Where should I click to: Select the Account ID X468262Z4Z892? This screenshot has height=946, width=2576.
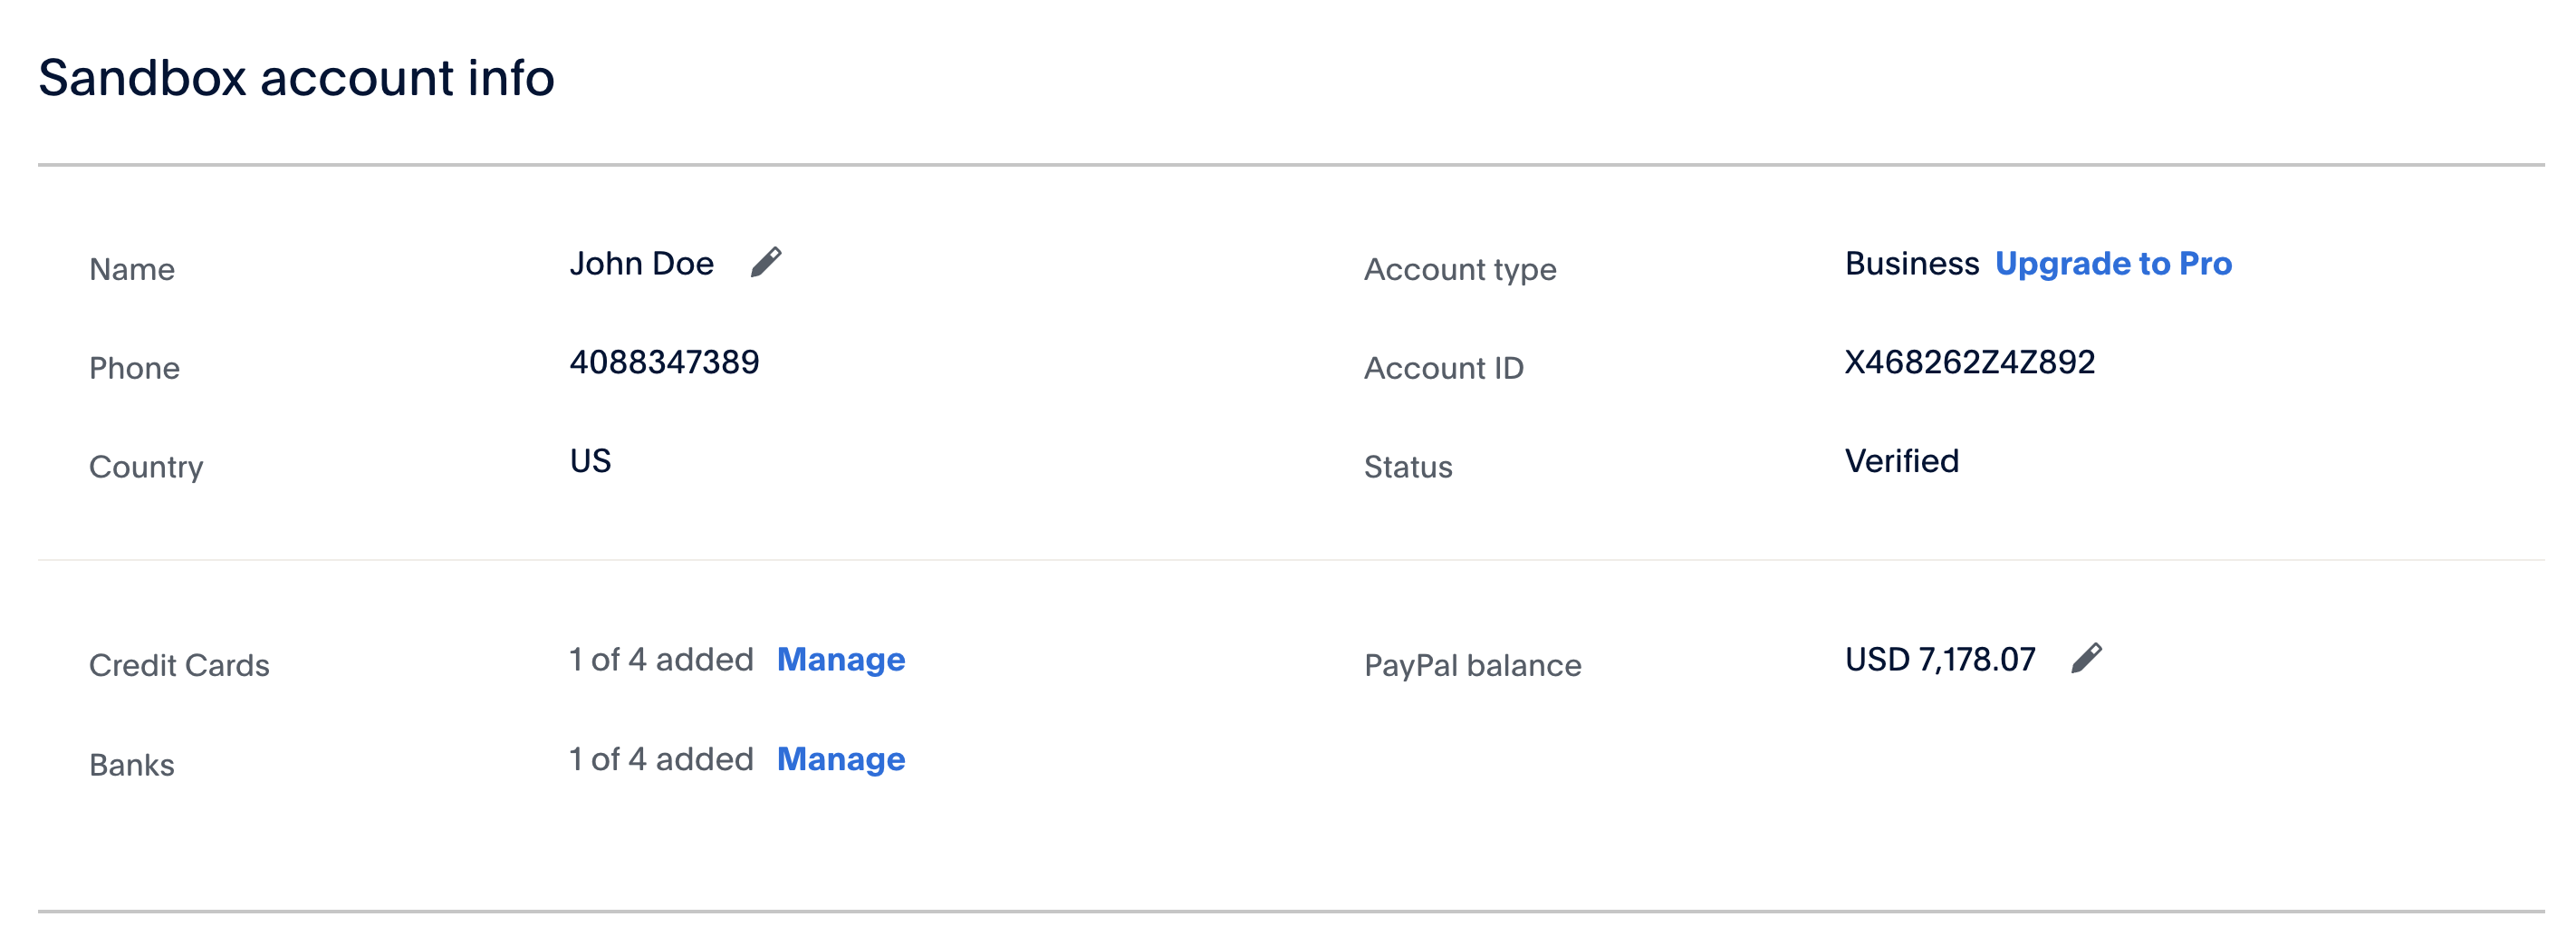tap(1969, 362)
